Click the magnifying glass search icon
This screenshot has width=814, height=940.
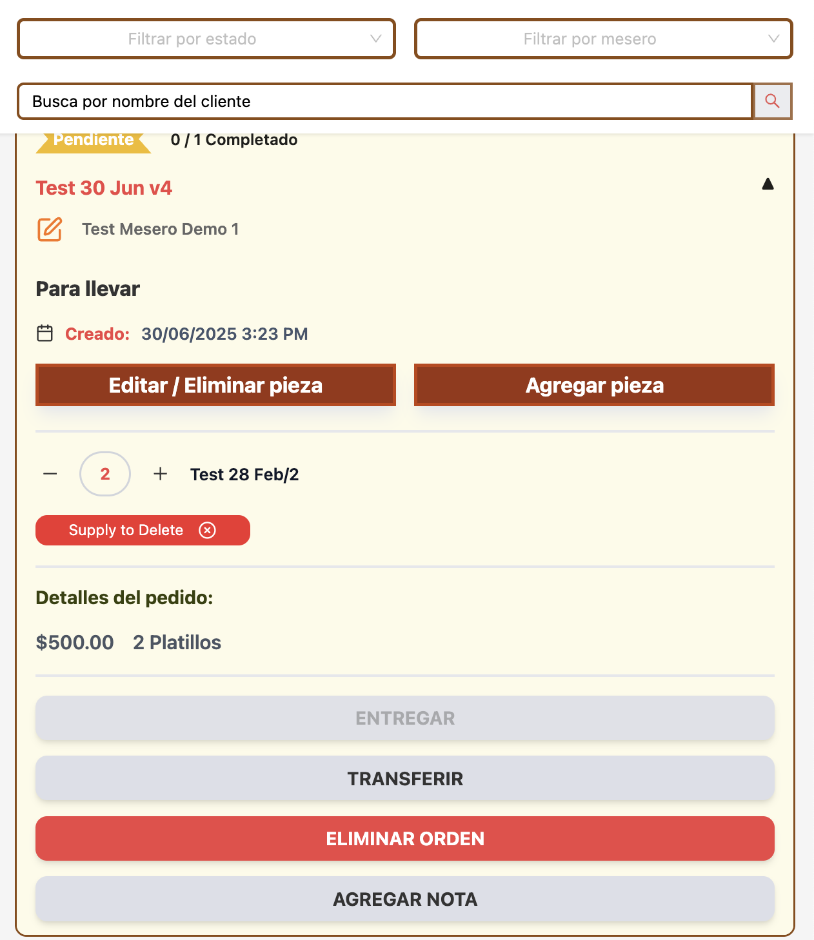point(772,101)
